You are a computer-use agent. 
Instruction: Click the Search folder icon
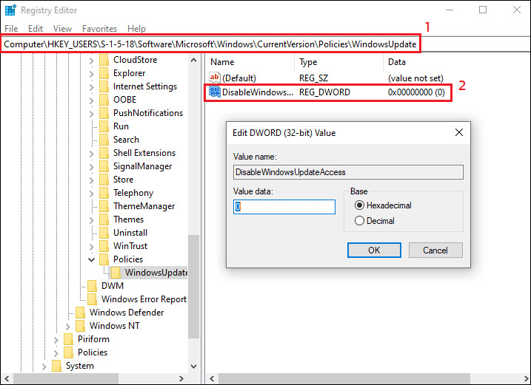click(x=104, y=140)
